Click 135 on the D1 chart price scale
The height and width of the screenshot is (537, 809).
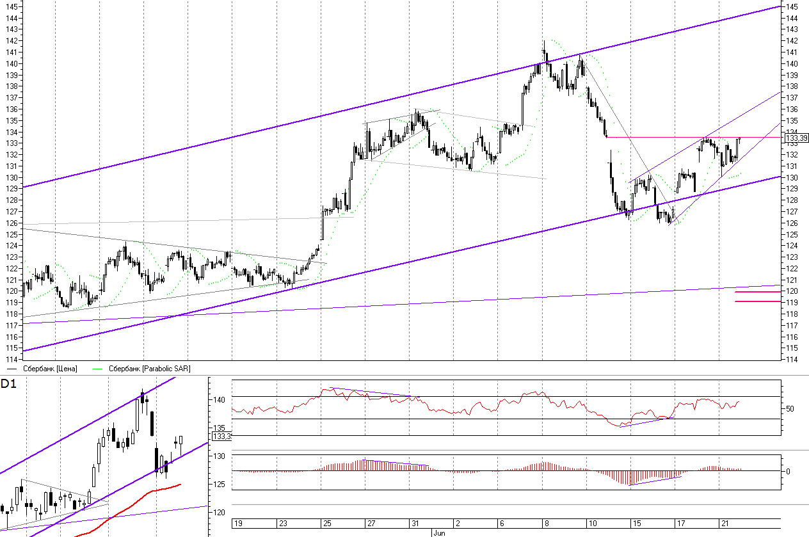tap(219, 428)
